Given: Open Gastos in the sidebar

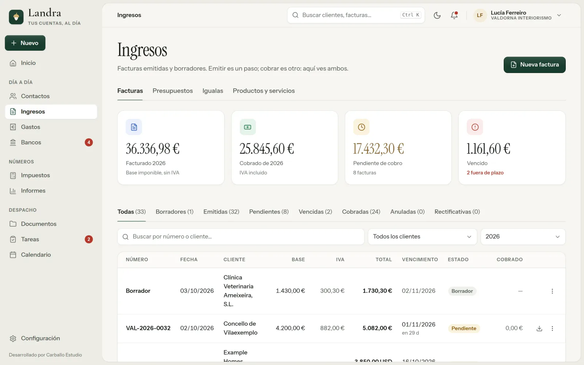Looking at the screenshot, I should click(x=51, y=127).
